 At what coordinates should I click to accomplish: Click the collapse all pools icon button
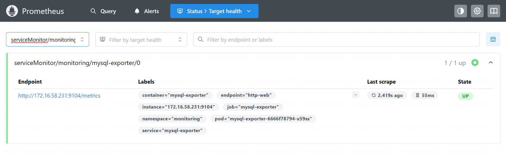493,39
